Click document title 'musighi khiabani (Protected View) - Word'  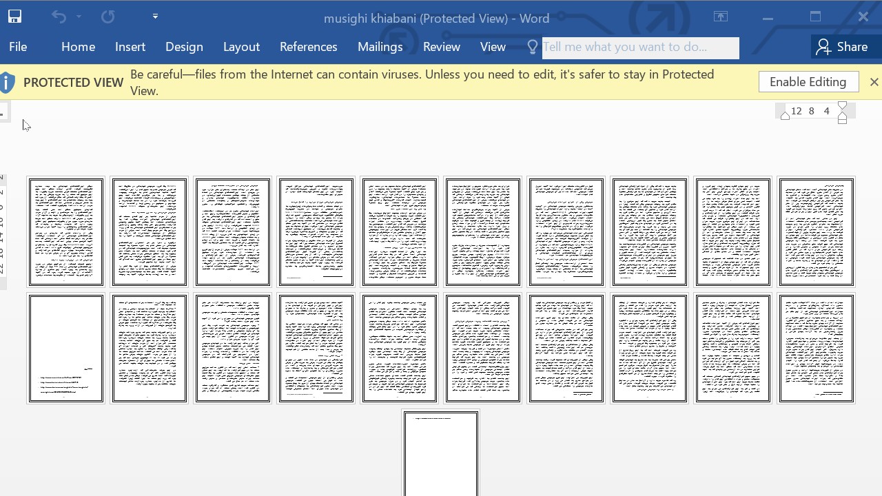point(436,19)
